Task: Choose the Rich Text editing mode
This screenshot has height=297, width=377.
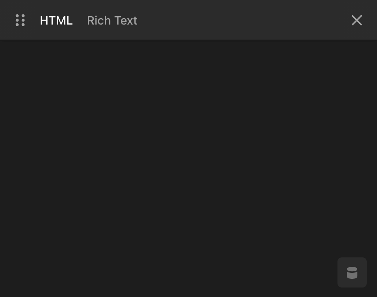Action: (x=112, y=20)
